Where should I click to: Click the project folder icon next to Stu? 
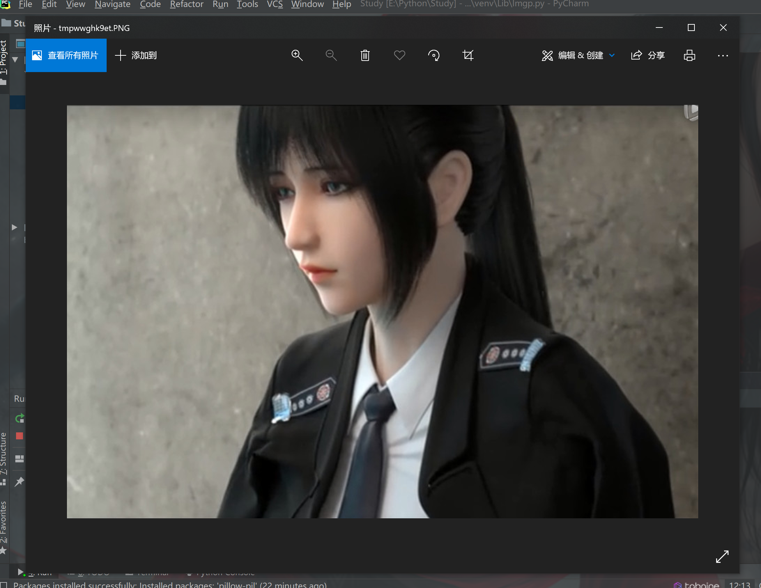click(6, 23)
